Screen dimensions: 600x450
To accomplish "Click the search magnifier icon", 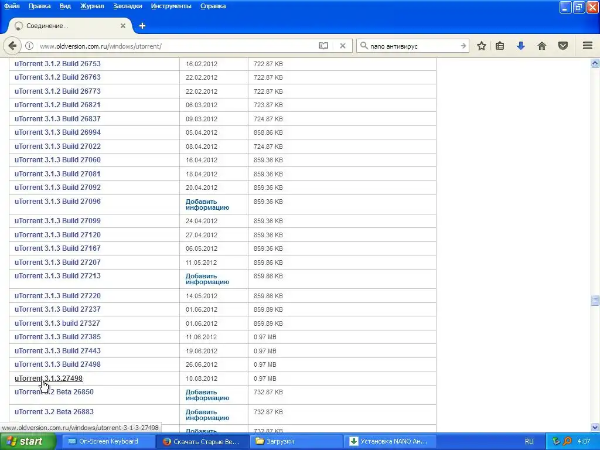I will pos(364,46).
